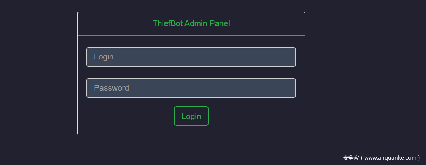
Task: Click the green-outlined Login button below Password
Action: click(x=191, y=116)
